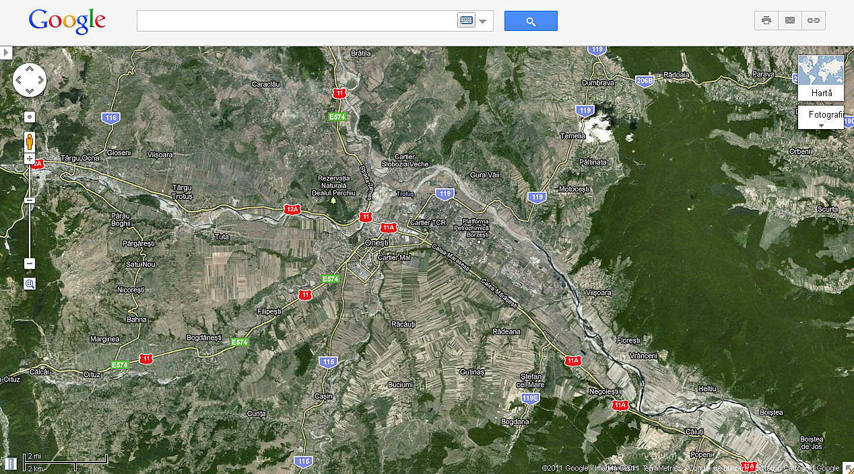The image size is (854, 474).
Task: Open the keyboard input dropdown arrow
Action: pos(483,20)
